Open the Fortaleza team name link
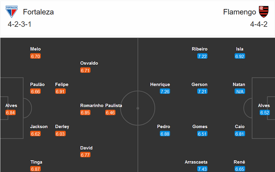The image size is (275, 172). pos(38,12)
